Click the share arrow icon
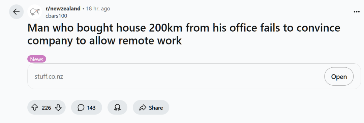This screenshot has height=123, width=364. pyautogui.click(x=142, y=108)
